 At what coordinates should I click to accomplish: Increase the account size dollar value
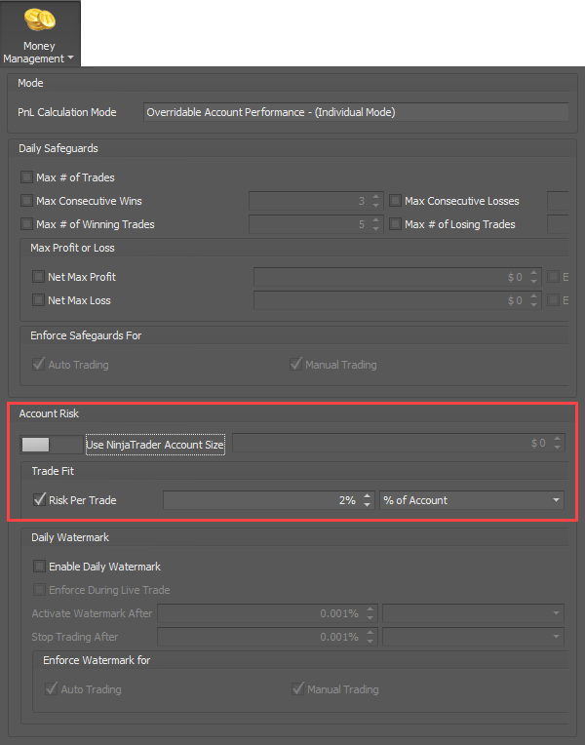tap(557, 439)
